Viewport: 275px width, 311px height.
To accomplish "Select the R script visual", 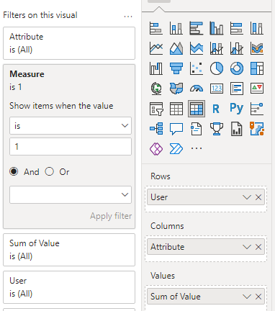I will click(216, 109).
